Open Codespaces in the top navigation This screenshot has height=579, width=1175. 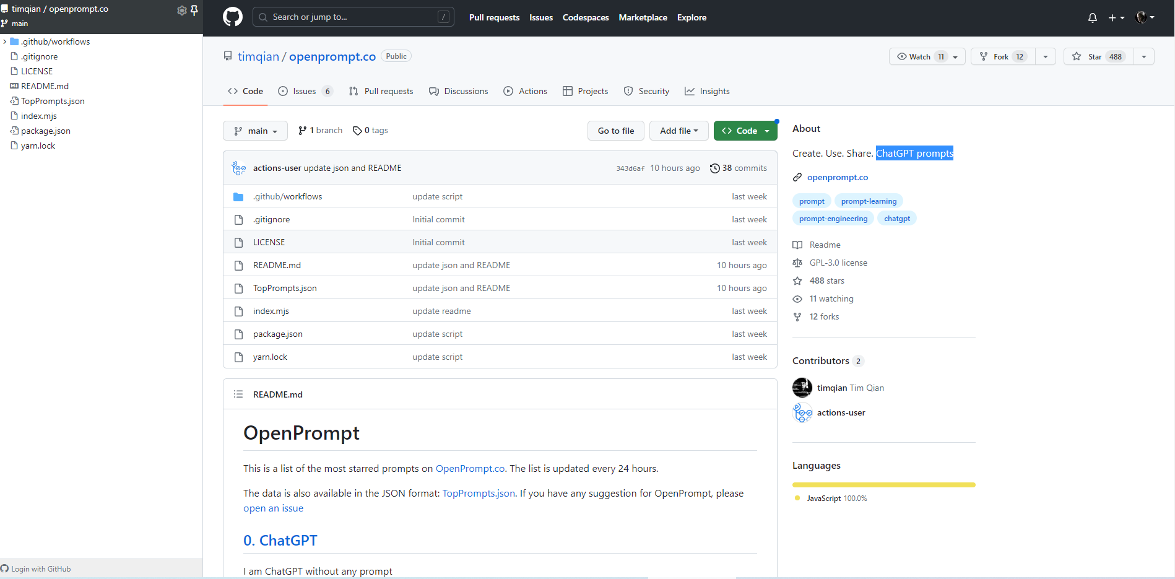pyautogui.click(x=586, y=17)
